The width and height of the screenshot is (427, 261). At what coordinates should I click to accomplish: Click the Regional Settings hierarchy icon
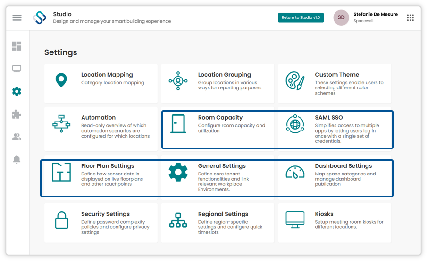(178, 220)
